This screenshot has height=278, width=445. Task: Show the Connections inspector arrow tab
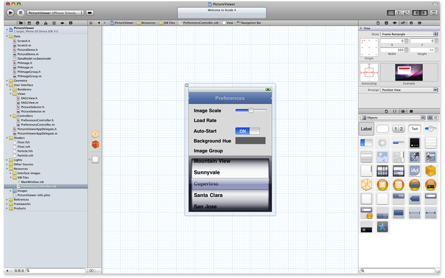411,23
